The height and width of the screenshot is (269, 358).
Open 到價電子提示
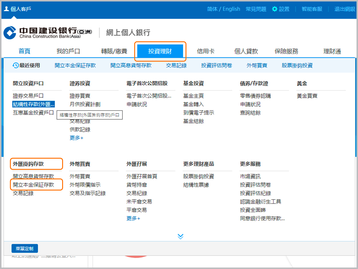coord(199,113)
